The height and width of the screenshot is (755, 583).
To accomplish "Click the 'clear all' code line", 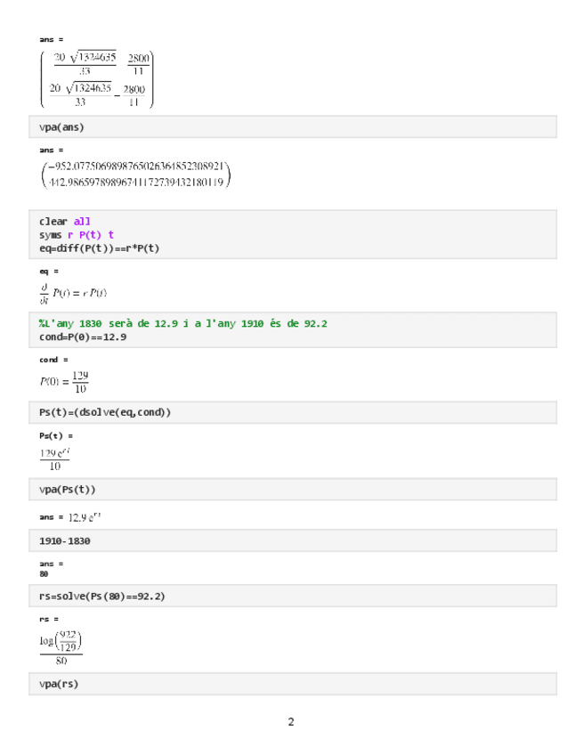I will (x=64, y=222).
